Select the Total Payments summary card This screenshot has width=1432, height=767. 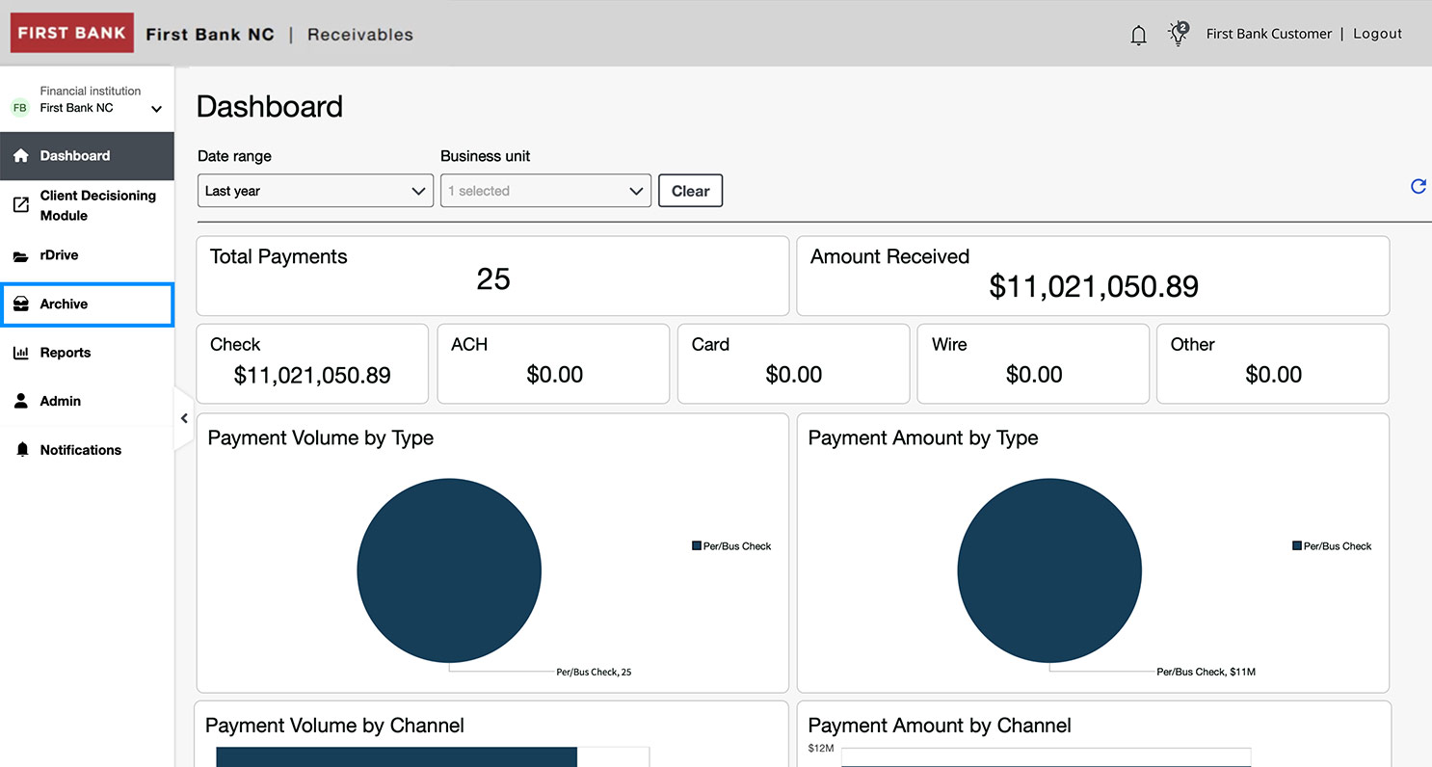coord(492,276)
